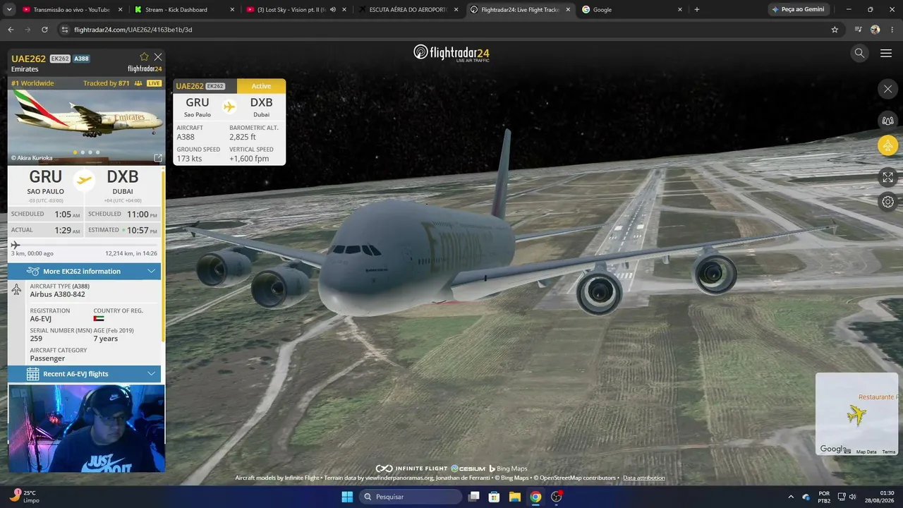The image size is (903, 508).
Task: Click the Data attribution link
Action: pos(643,478)
